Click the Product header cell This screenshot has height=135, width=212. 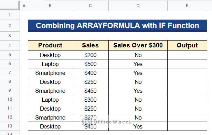(50, 45)
